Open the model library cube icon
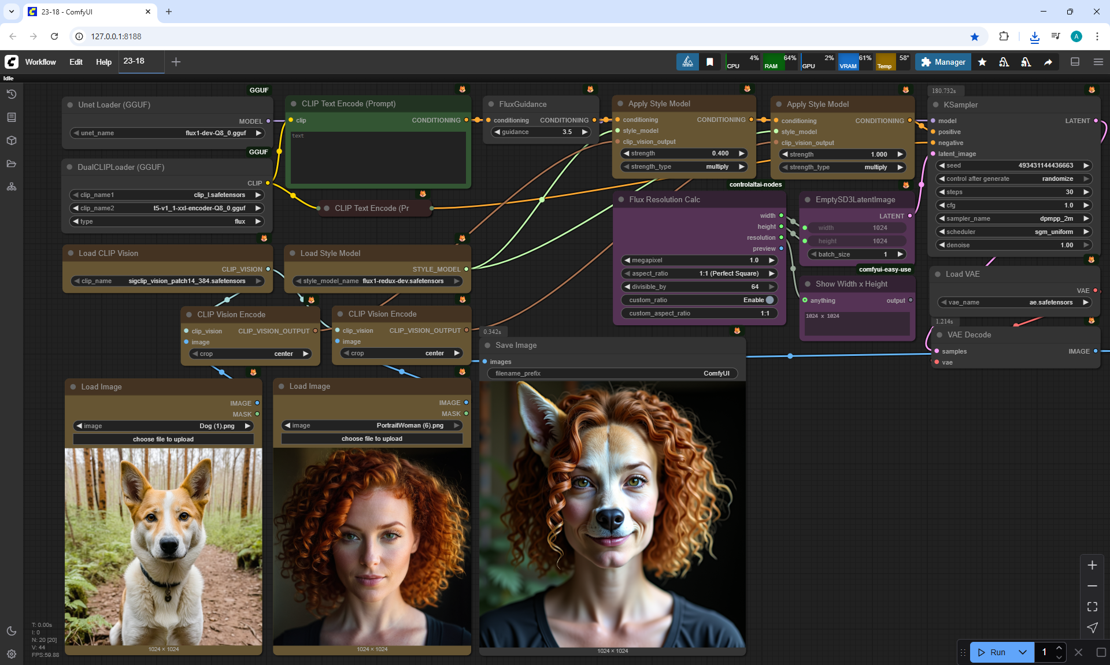The image size is (1110, 665). coord(12,140)
